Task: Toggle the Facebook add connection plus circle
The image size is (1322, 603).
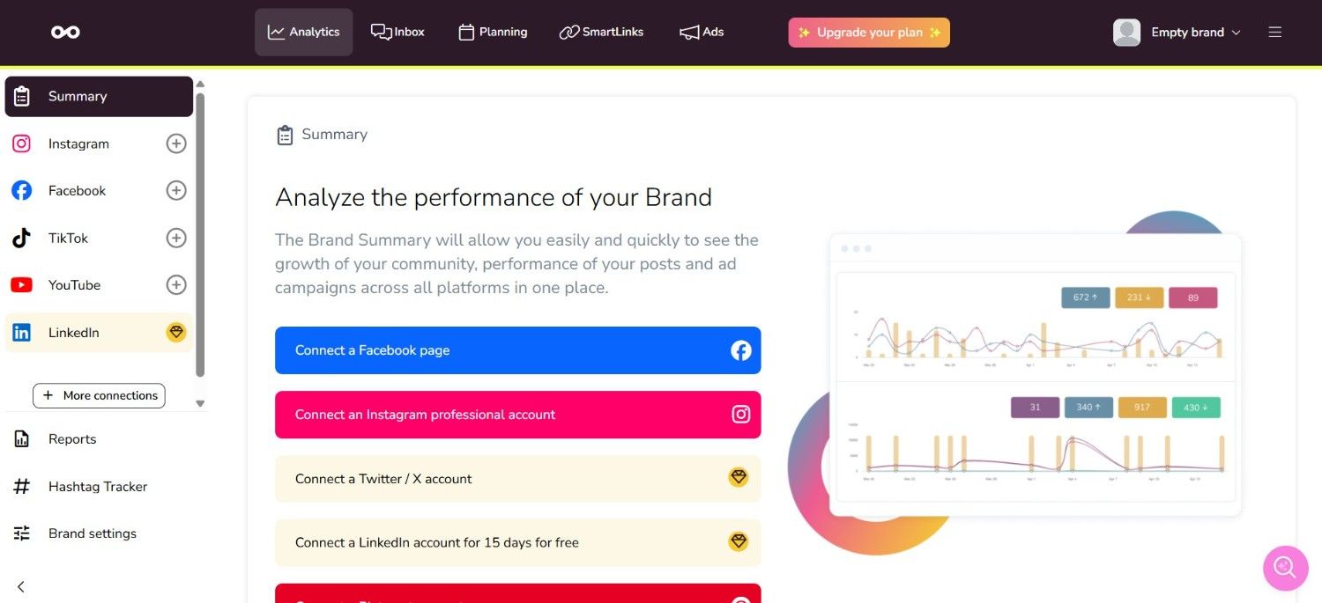Action: [175, 190]
